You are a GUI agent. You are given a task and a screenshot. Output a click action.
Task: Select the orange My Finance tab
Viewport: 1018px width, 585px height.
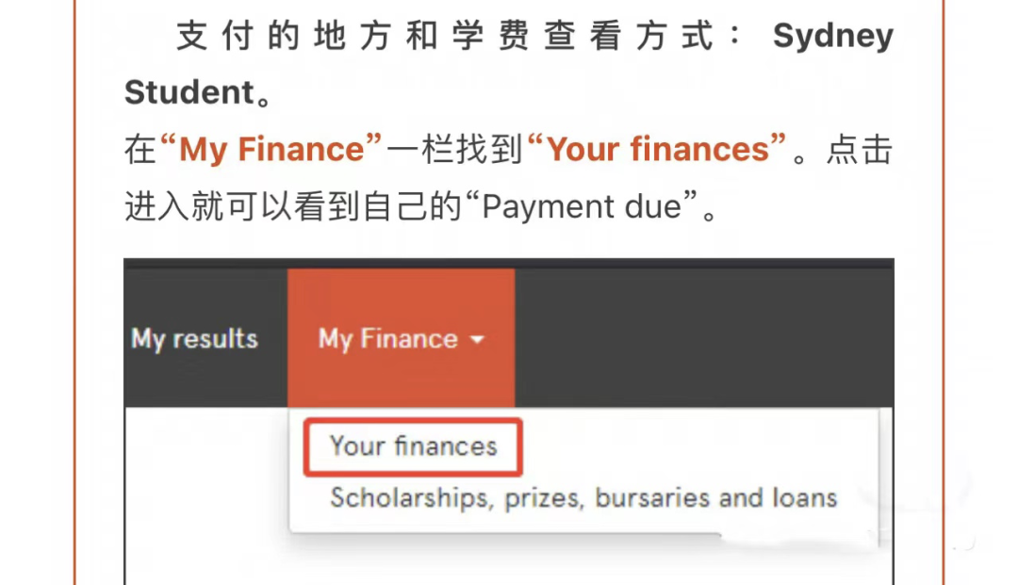(401, 334)
